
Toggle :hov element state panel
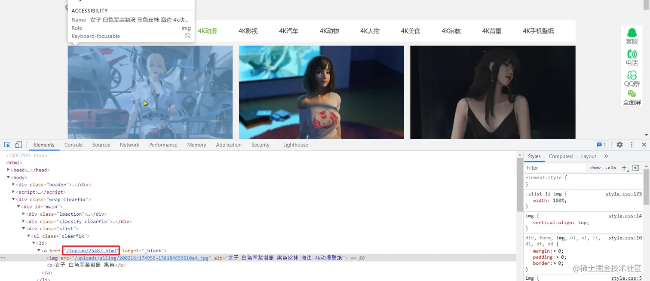click(595, 168)
